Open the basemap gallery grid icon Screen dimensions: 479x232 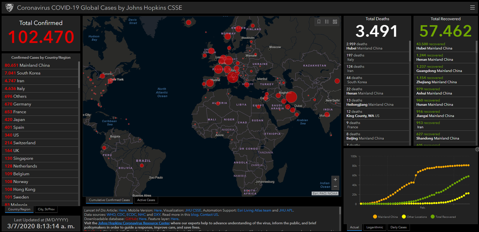(335, 22)
